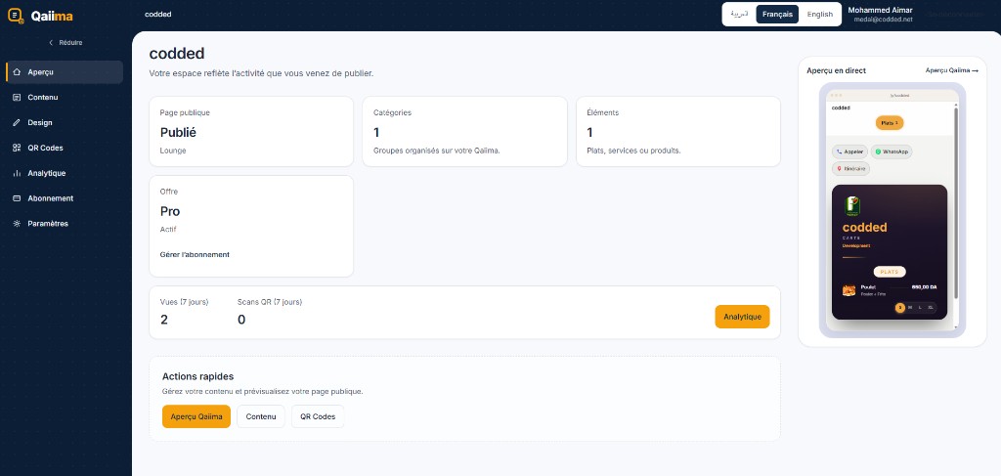Open the Abonnement page from sidebar
This screenshot has width=1001, height=476.
[x=65, y=198]
